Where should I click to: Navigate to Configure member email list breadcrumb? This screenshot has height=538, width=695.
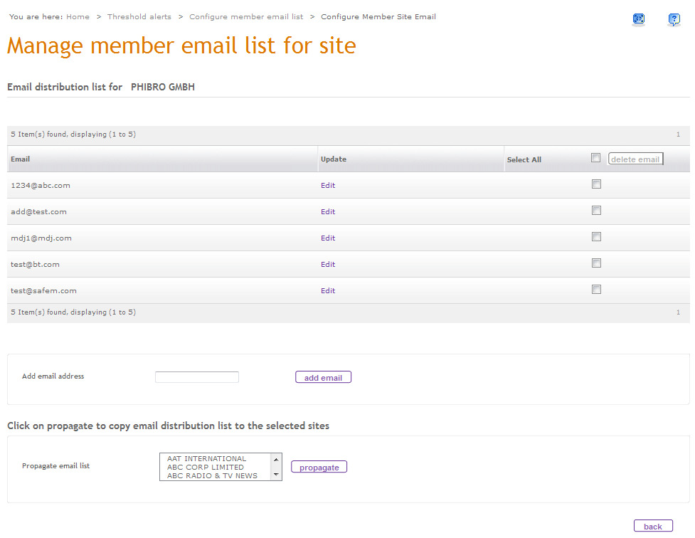pyautogui.click(x=246, y=17)
